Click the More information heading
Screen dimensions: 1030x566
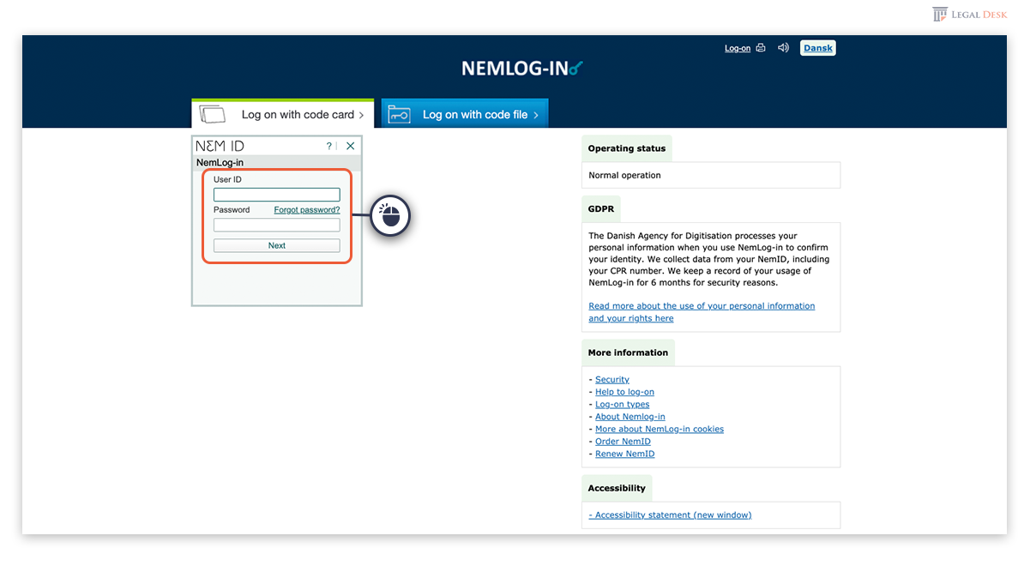(628, 352)
